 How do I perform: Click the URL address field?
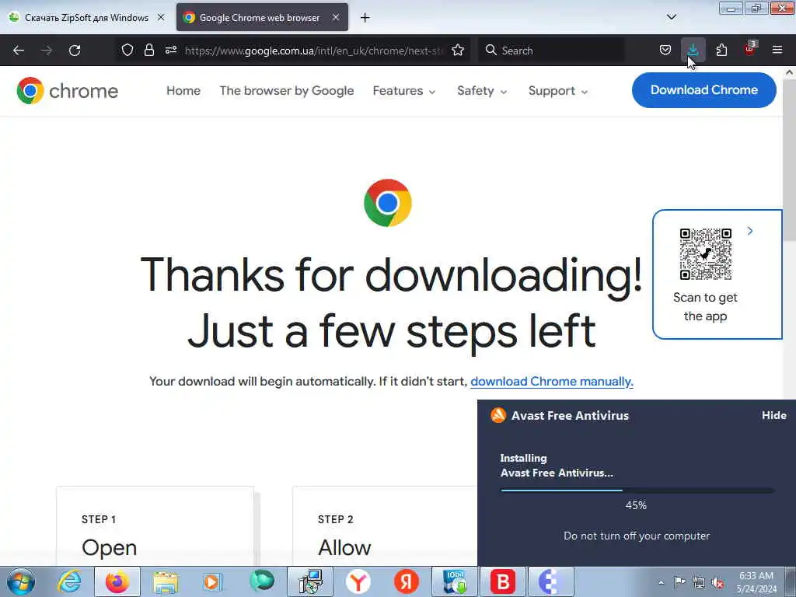pos(315,51)
